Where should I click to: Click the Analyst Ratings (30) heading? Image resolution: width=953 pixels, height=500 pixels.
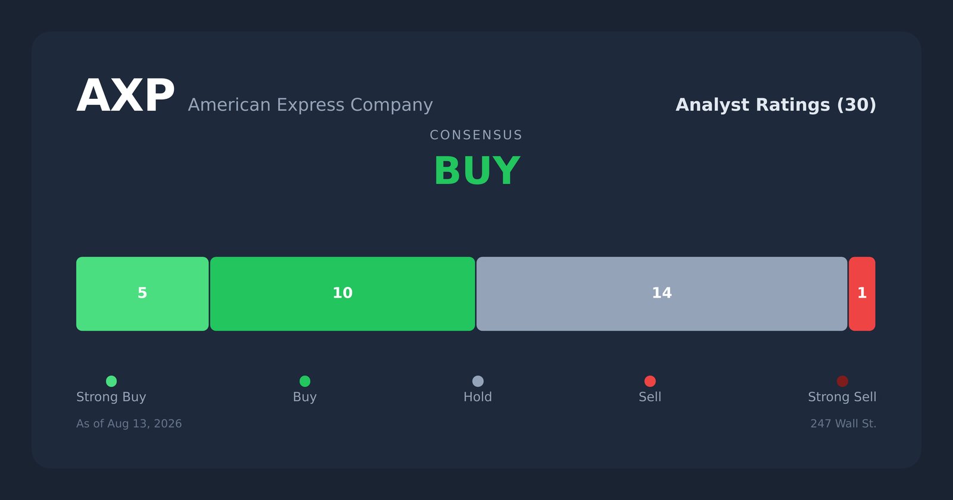coord(776,105)
